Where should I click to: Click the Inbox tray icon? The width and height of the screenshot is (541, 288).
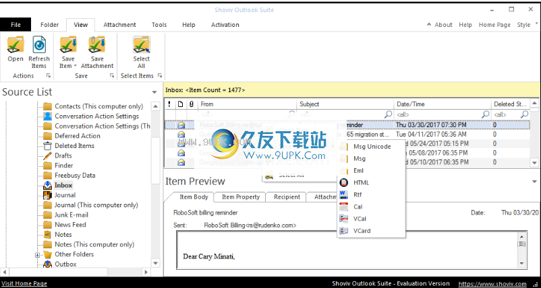[x=48, y=186]
